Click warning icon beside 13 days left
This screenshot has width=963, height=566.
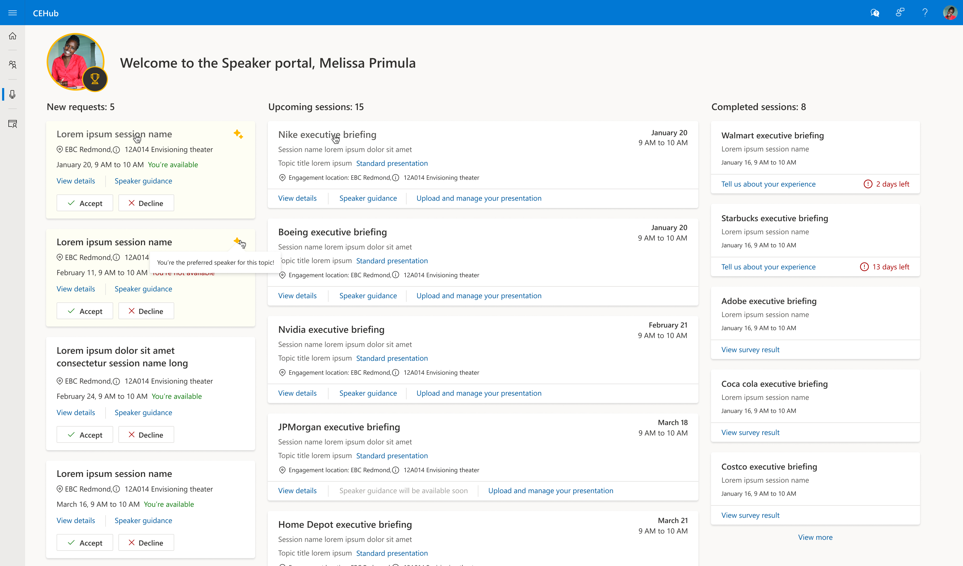pos(864,267)
